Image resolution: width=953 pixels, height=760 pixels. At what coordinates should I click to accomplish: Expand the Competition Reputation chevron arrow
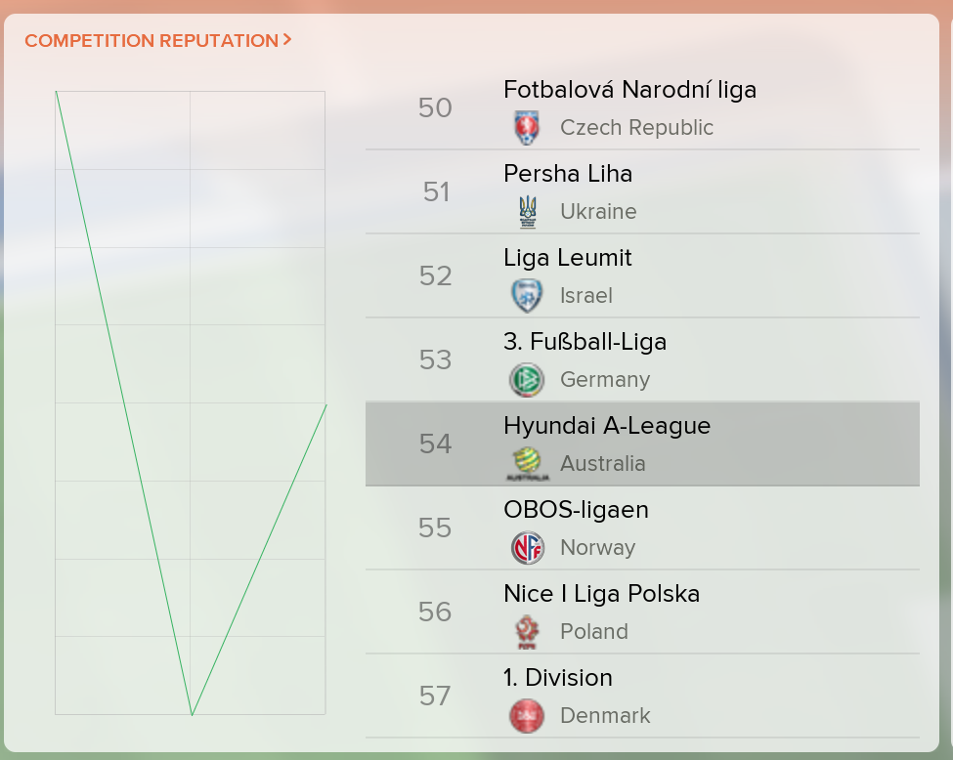(x=287, y=40)
